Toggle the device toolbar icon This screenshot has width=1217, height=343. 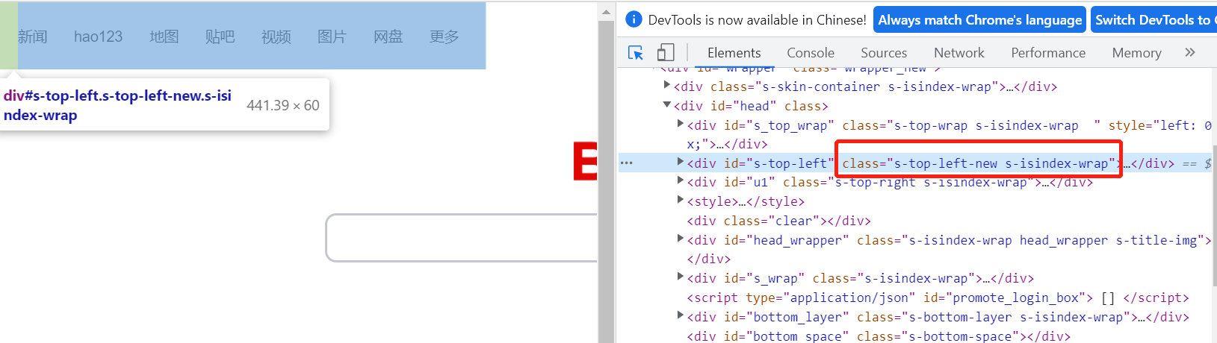pyautogui.click(x=665, y=53)
